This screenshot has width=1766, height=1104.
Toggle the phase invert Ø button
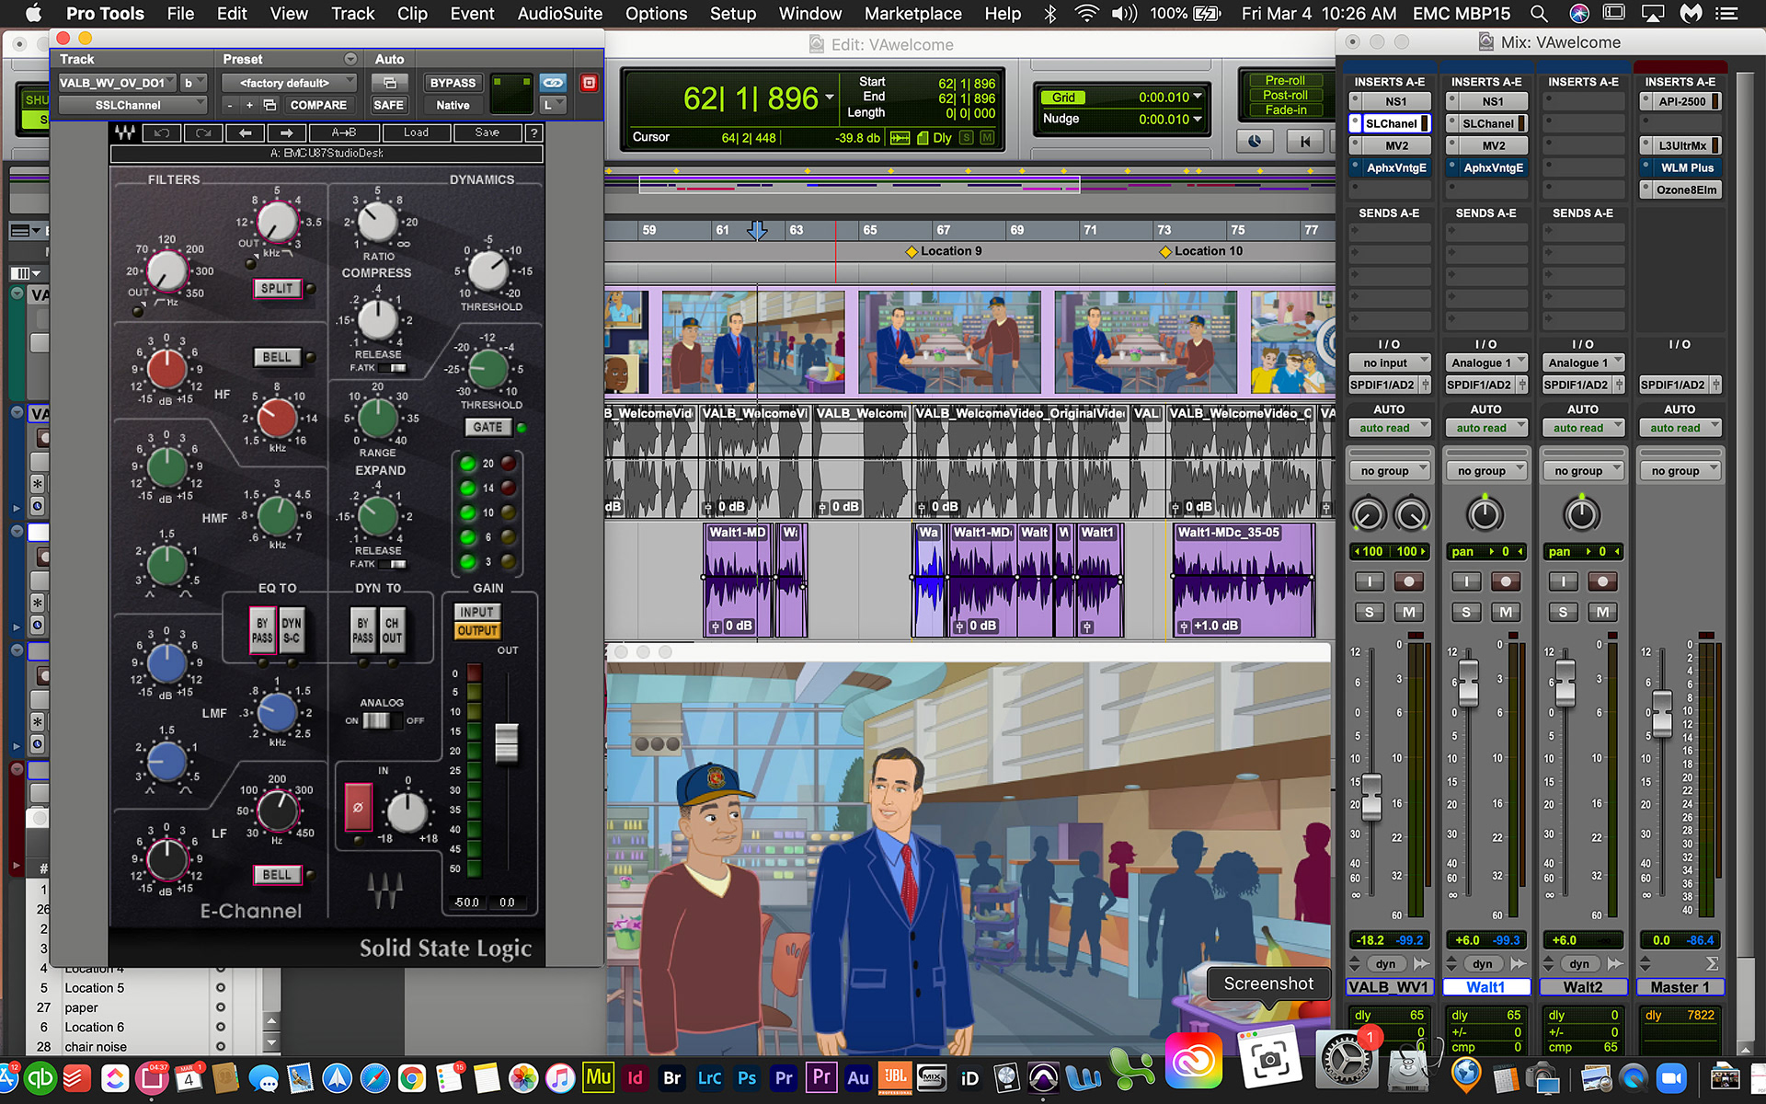point(358,807)
